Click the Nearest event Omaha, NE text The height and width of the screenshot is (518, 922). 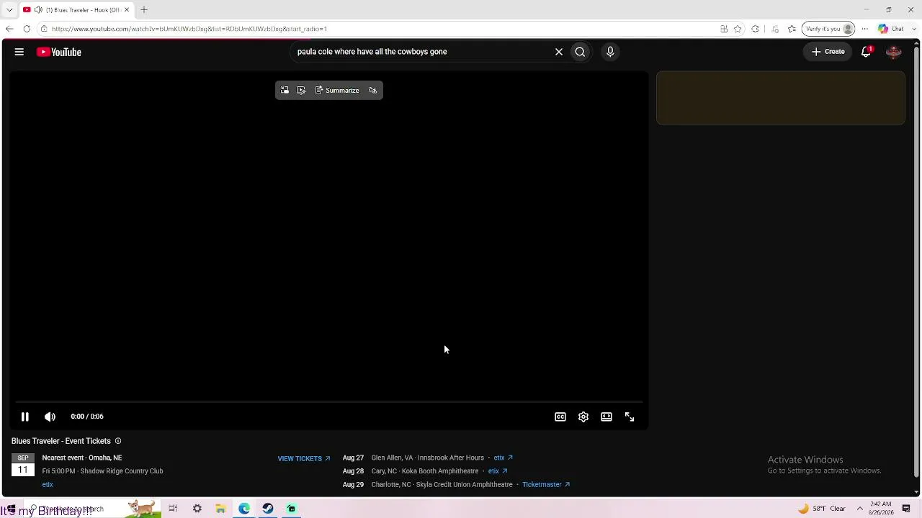point(82,458)
